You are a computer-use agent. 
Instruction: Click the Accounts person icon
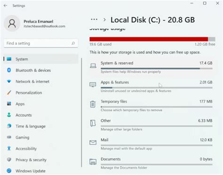coord(9,115)
